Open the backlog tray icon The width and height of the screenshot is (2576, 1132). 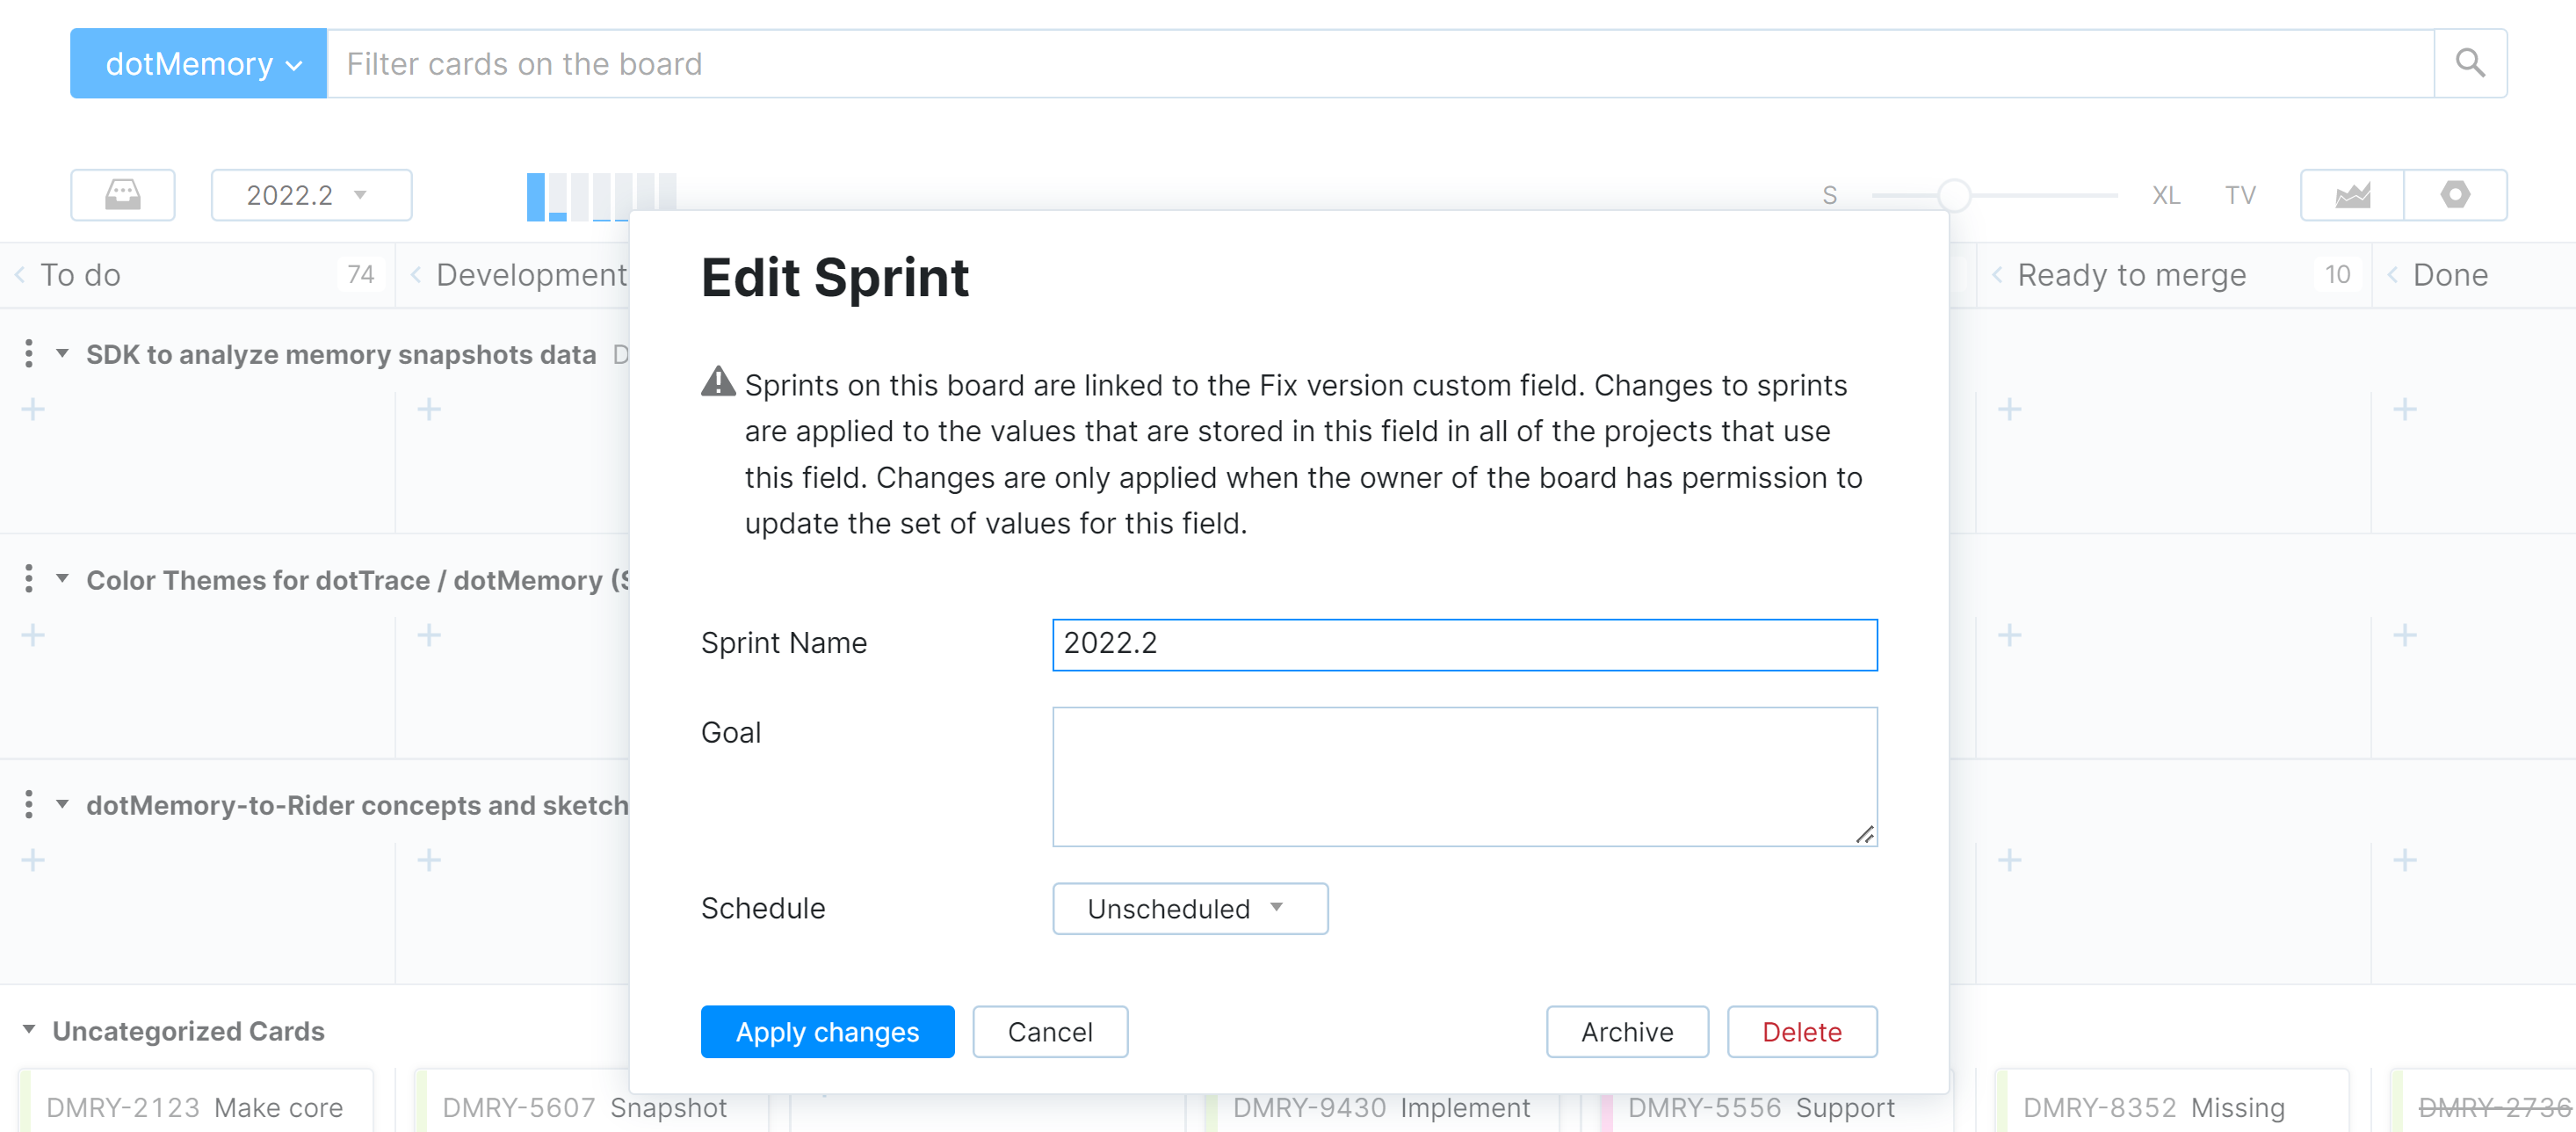click(x=122, y=195)
